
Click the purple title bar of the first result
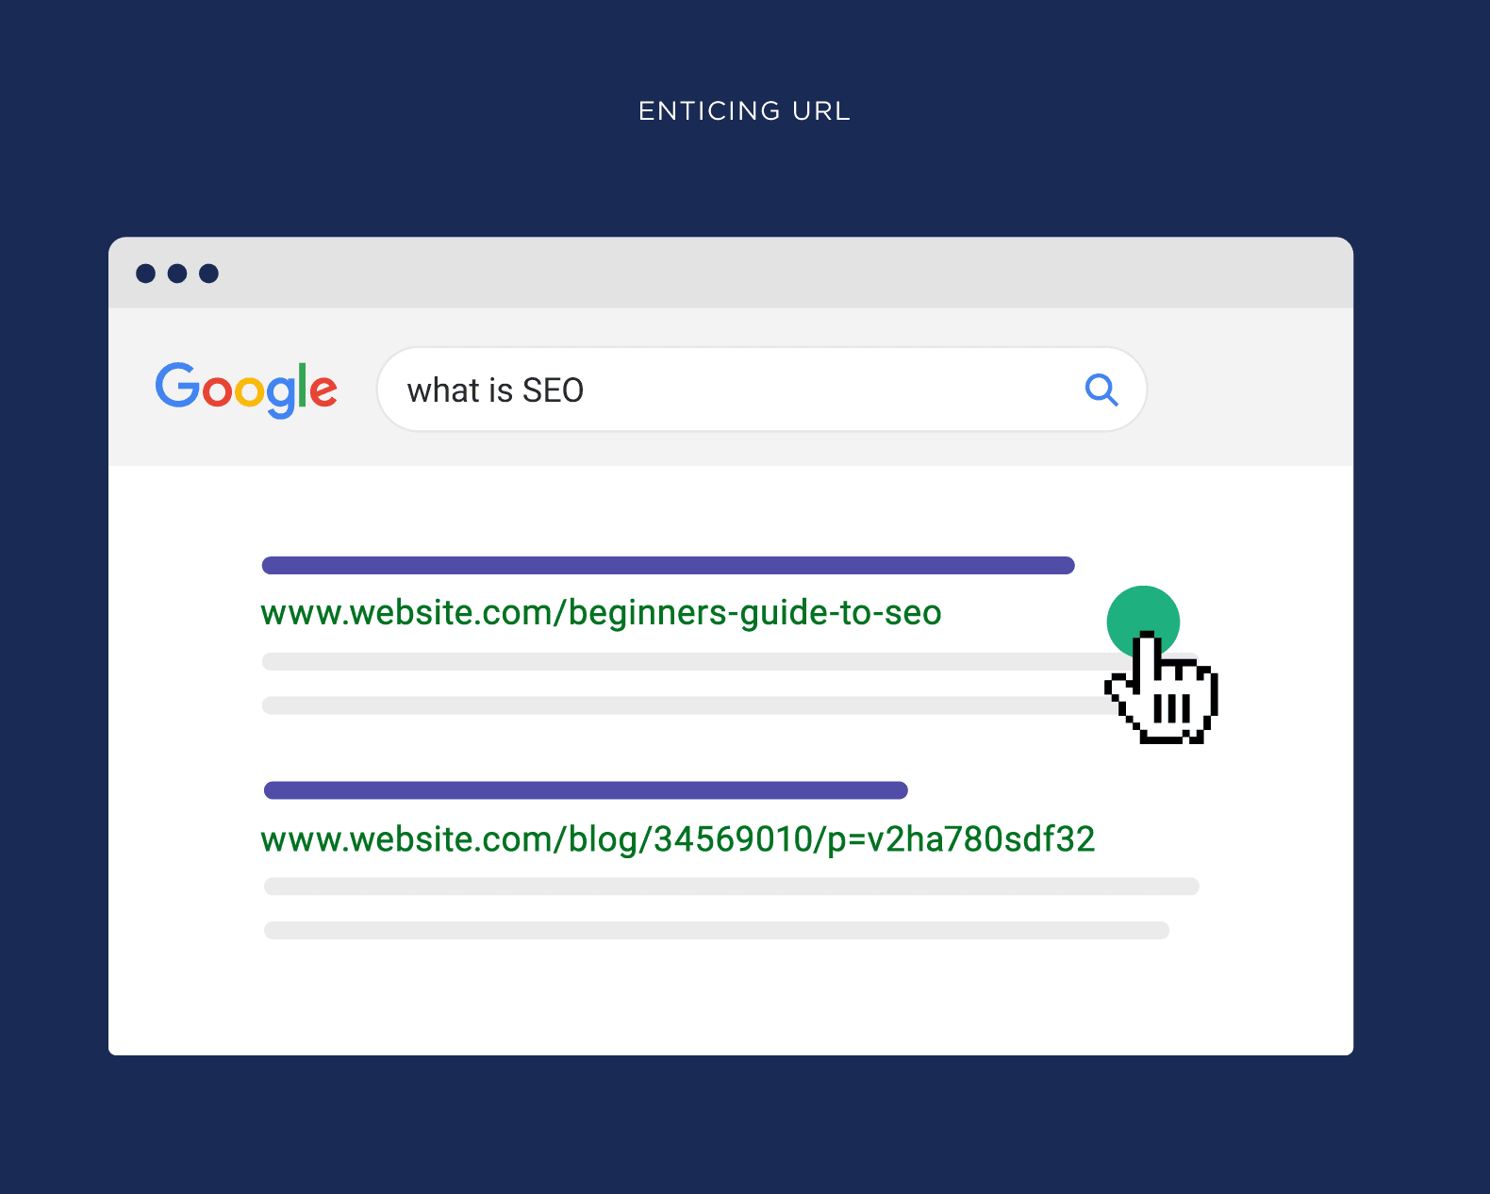668,566
